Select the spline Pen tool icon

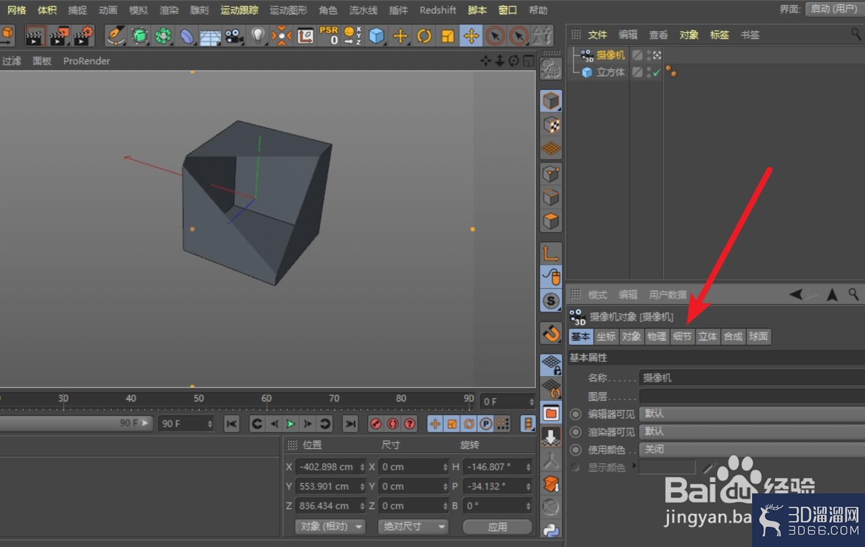point(115,36)
